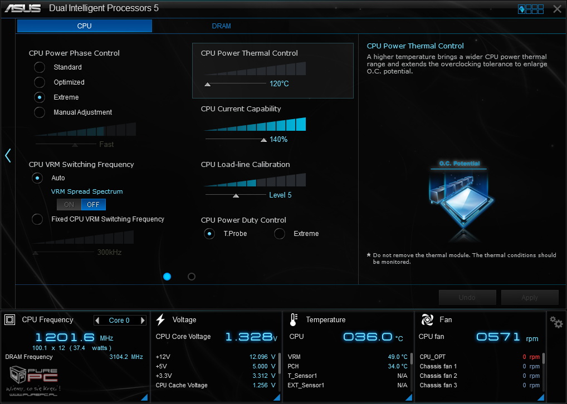
Task: Click the Chassis fan 1 row
Action: tap(480, 366)
